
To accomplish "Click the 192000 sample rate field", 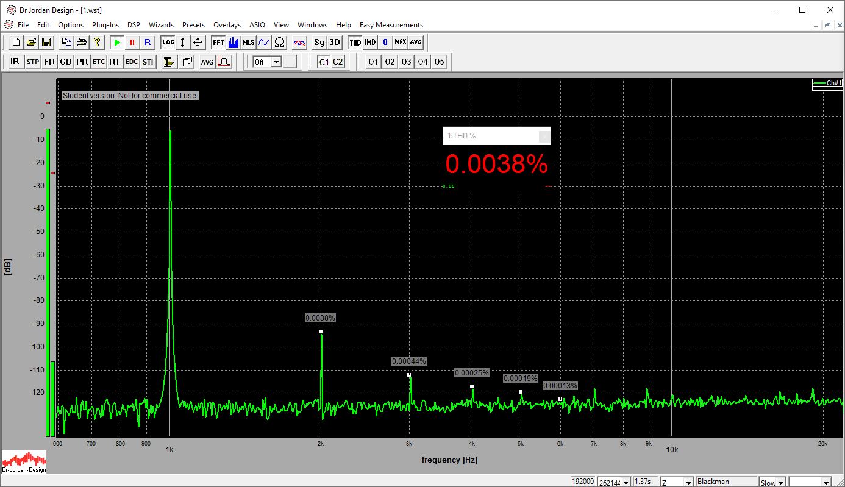I will (x=583, y=482).
